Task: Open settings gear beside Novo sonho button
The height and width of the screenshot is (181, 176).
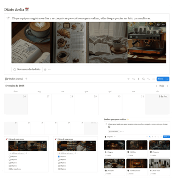Action: click(x=121, y=132)
